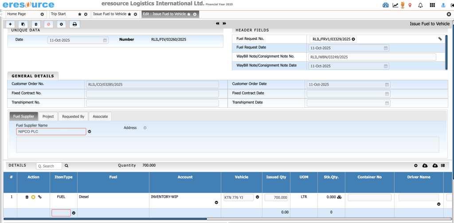This screenshot has height=223, width=454.
Task: Click the Details search input field
Action: click(49, 166)
